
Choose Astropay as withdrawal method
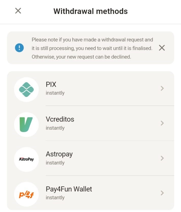pyautogui.click(x=90, y=158)
